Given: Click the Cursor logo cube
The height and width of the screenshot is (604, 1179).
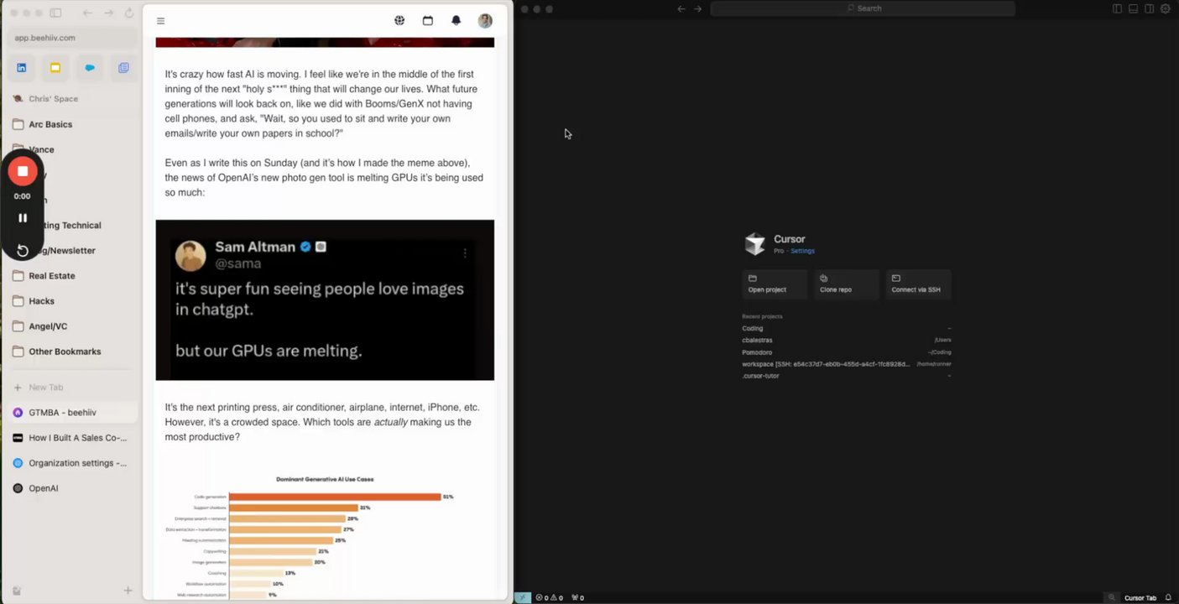Looking at the screenshot, I should pos(754,244).
